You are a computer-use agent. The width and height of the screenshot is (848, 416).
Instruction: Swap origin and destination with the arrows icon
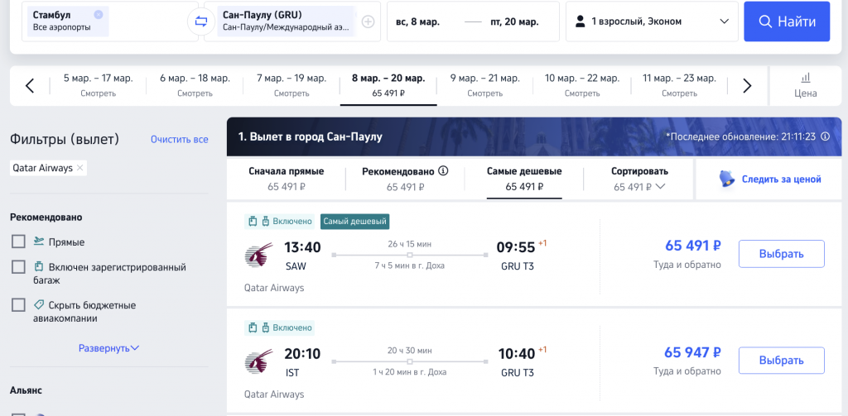201,22
